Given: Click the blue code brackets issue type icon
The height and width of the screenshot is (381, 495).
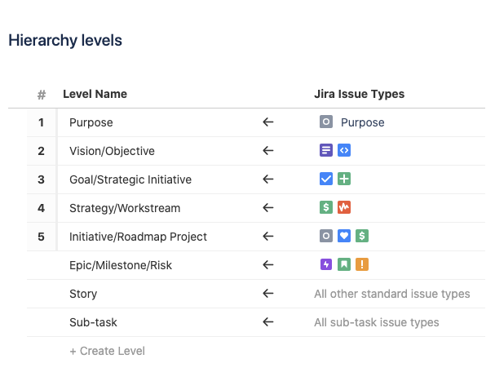Looking at the screenshot, I should click(x=344, y=151).
